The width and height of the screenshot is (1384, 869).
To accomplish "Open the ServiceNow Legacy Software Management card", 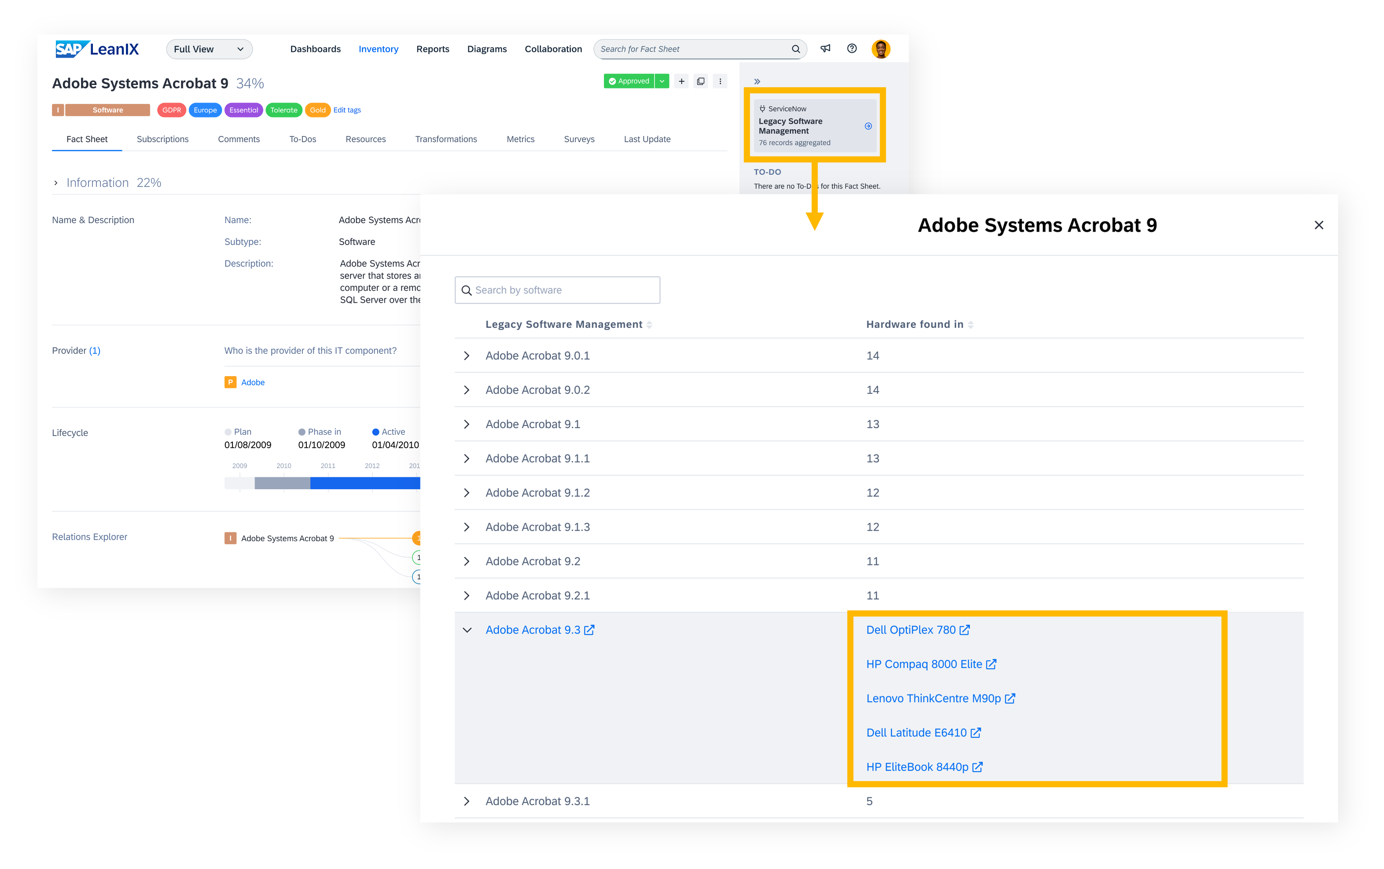I will coord(814,125).
